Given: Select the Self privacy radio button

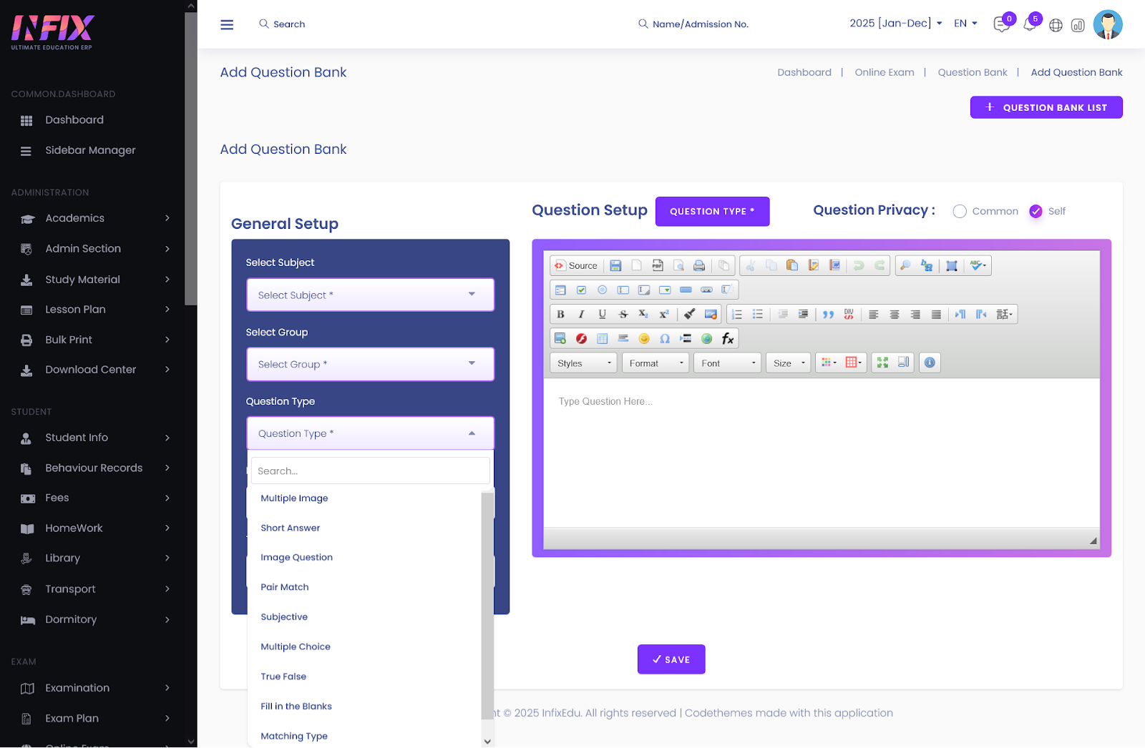Looking at the screenshot, I should click(x=1036, y=212).
